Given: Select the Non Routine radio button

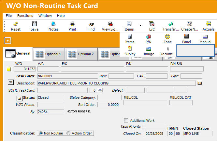Looking at the screenshot, I should point(41,133).
